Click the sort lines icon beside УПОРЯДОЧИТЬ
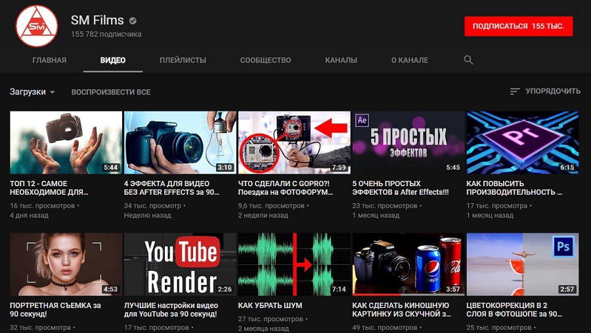 click(x=514, y=91)
